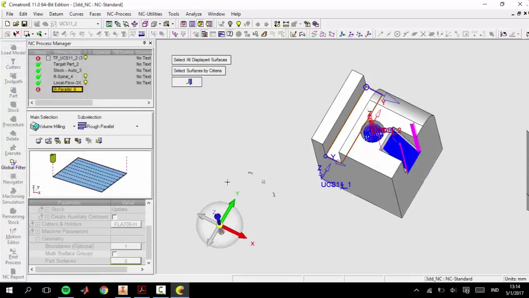Select Part in the NC sidebar

pyautogui.click(x=13, y=93)
